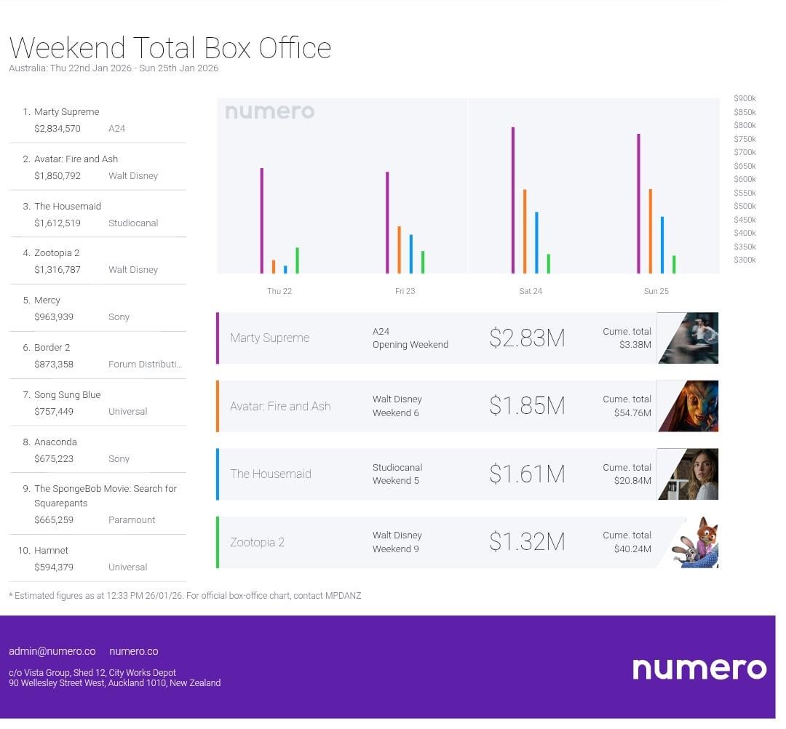Viewport: 786px width, 729px height.
Task: Click the grey numero watermark on chart
Action: (x=269, y=112)
